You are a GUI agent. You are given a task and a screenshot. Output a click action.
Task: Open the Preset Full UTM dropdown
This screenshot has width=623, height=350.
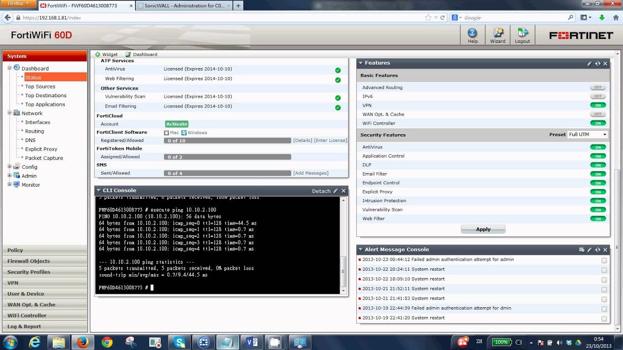(x=587, y=135)
